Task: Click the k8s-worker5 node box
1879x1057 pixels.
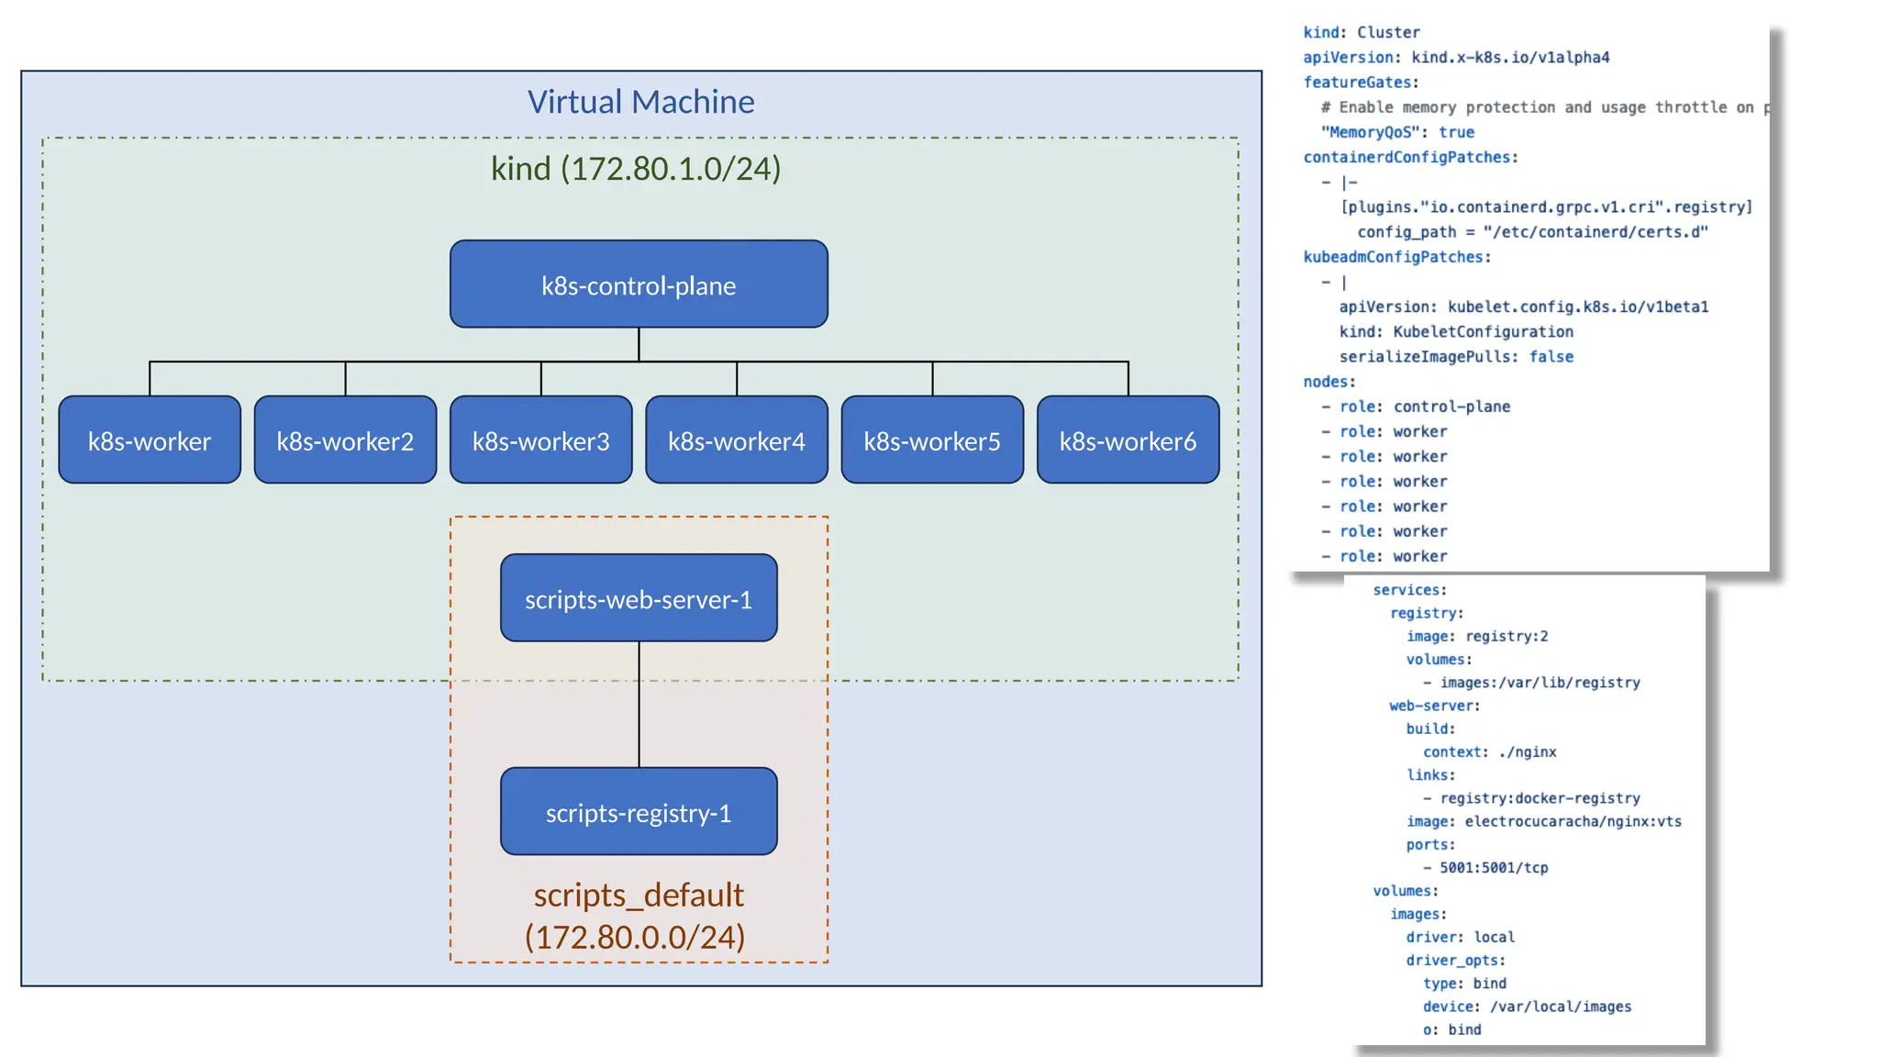Action: 931,441
